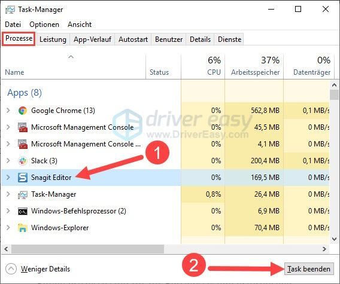Click the vertical scrollbar down arrow

click(x=334, y=239)
